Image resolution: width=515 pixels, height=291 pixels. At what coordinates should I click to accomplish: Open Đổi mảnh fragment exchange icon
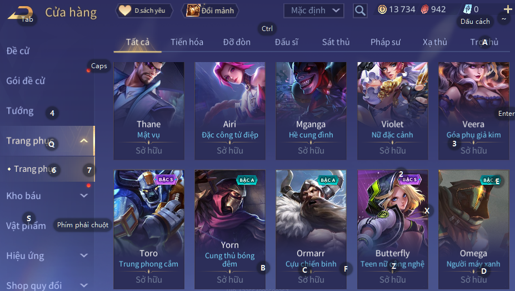193,11
